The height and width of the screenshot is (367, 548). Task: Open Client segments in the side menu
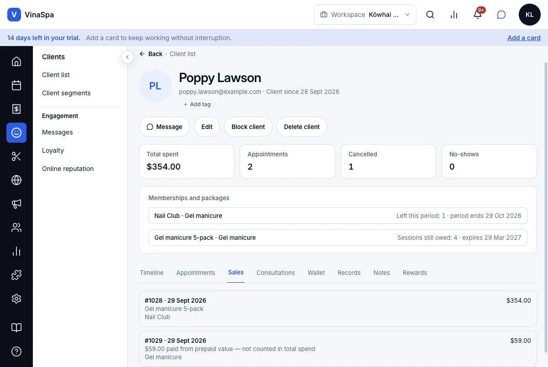[x=66, y=93]
